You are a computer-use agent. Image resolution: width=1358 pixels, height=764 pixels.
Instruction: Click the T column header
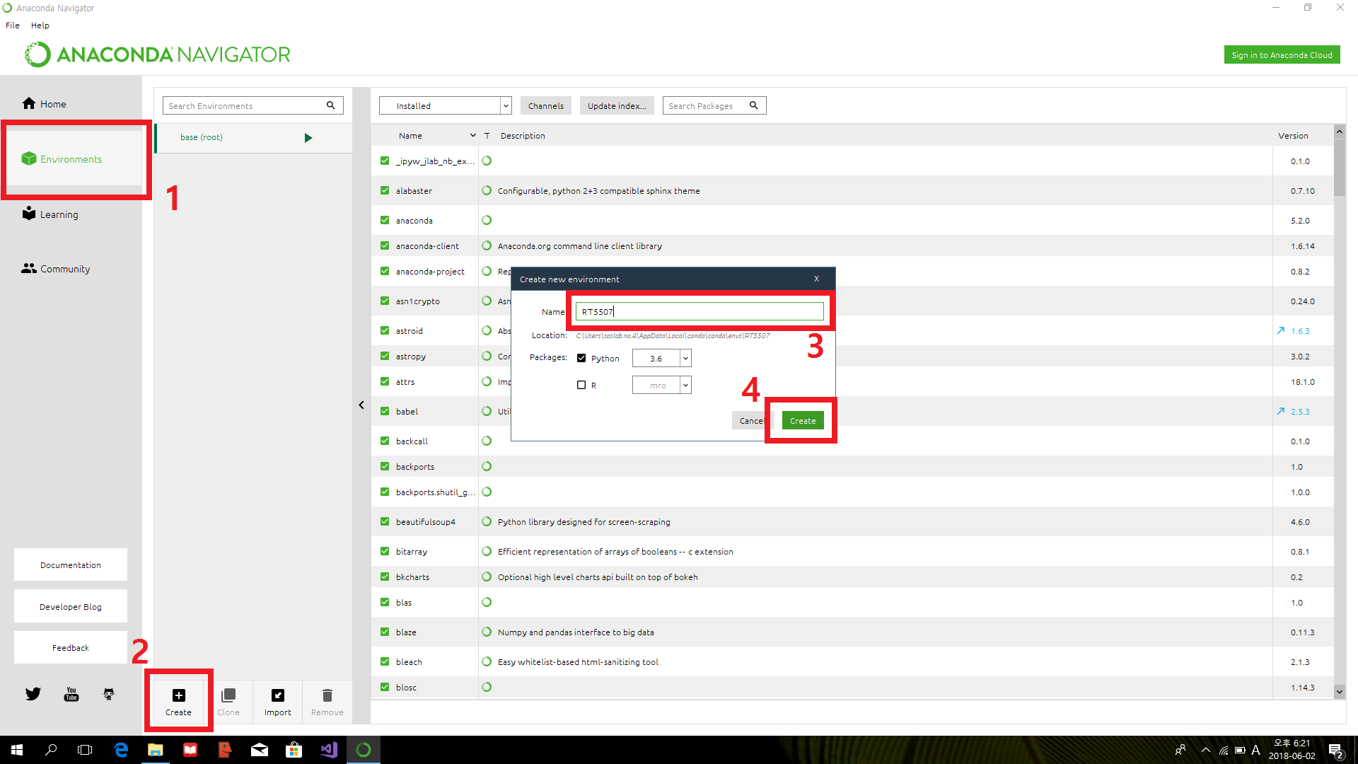tap(487, 135)
